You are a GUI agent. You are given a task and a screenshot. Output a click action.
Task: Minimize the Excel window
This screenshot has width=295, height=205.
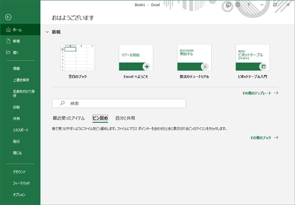262,5
